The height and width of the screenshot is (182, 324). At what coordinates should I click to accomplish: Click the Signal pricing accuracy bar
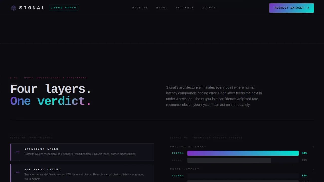tap(243, 153)
